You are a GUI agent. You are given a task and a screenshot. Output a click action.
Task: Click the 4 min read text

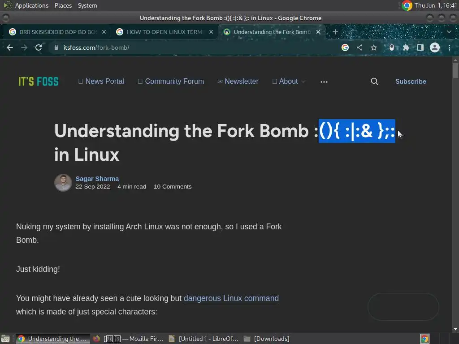coord(132,187)
